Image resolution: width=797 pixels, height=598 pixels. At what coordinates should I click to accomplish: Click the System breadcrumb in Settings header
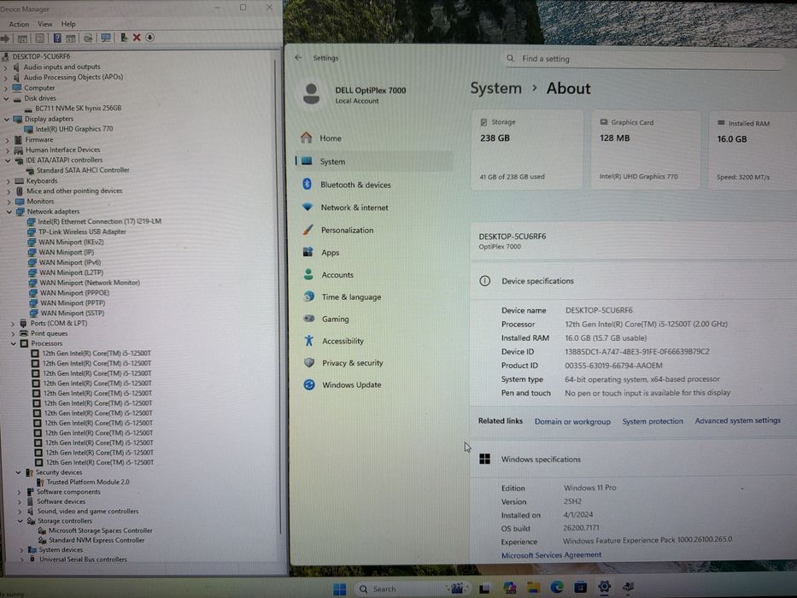point(495,88)
